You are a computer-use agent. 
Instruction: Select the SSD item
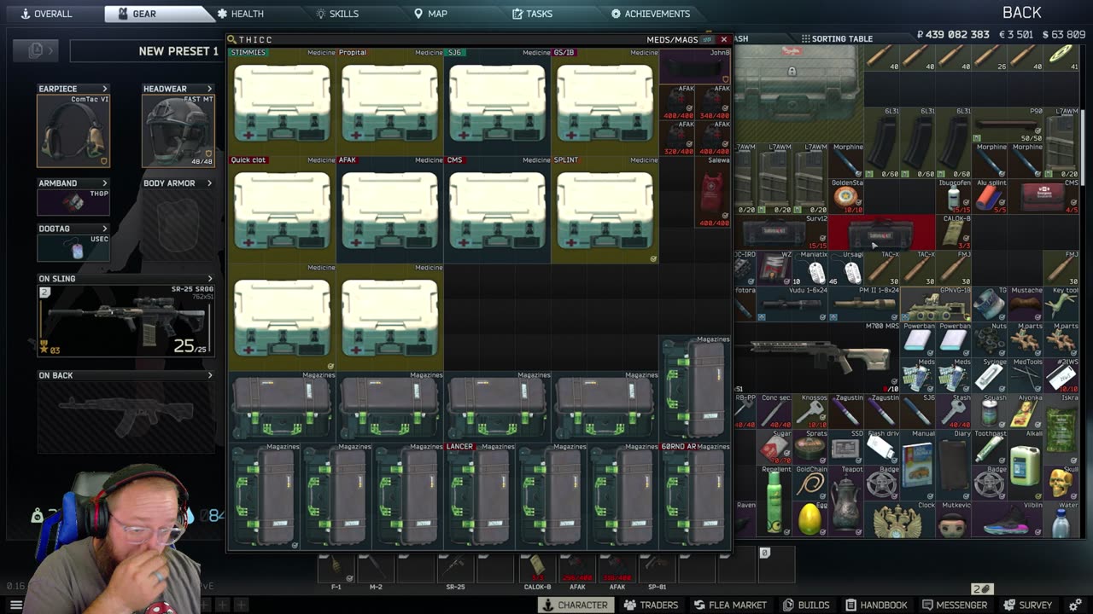pos(845,448)
